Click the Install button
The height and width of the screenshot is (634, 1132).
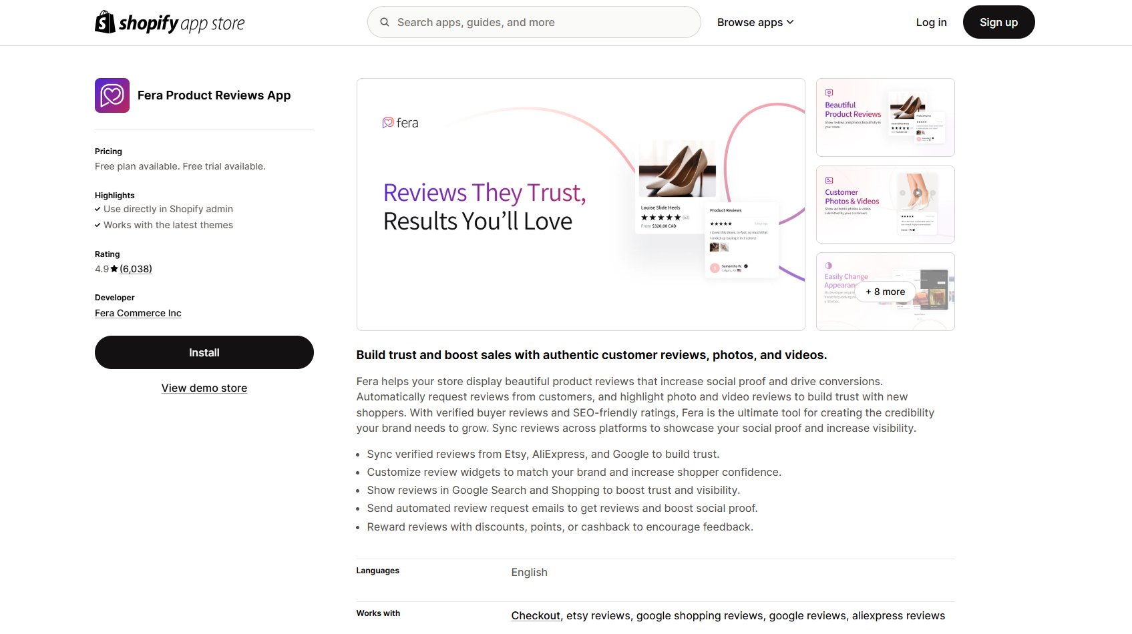pyautogui.click(x=204, y=352)
